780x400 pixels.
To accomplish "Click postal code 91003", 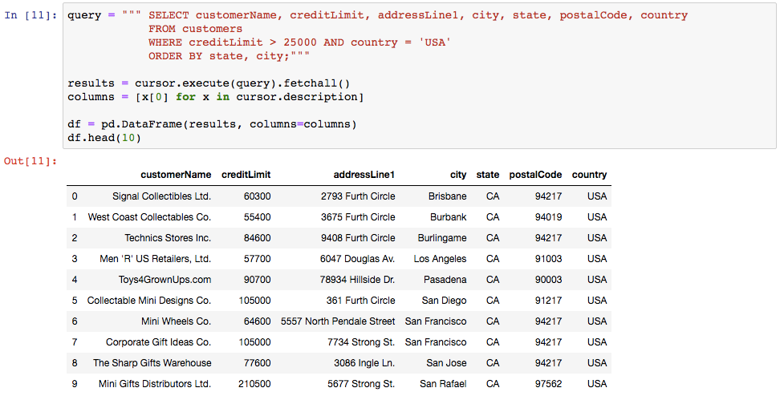I will pyautogui.click(x=549, y=259).
